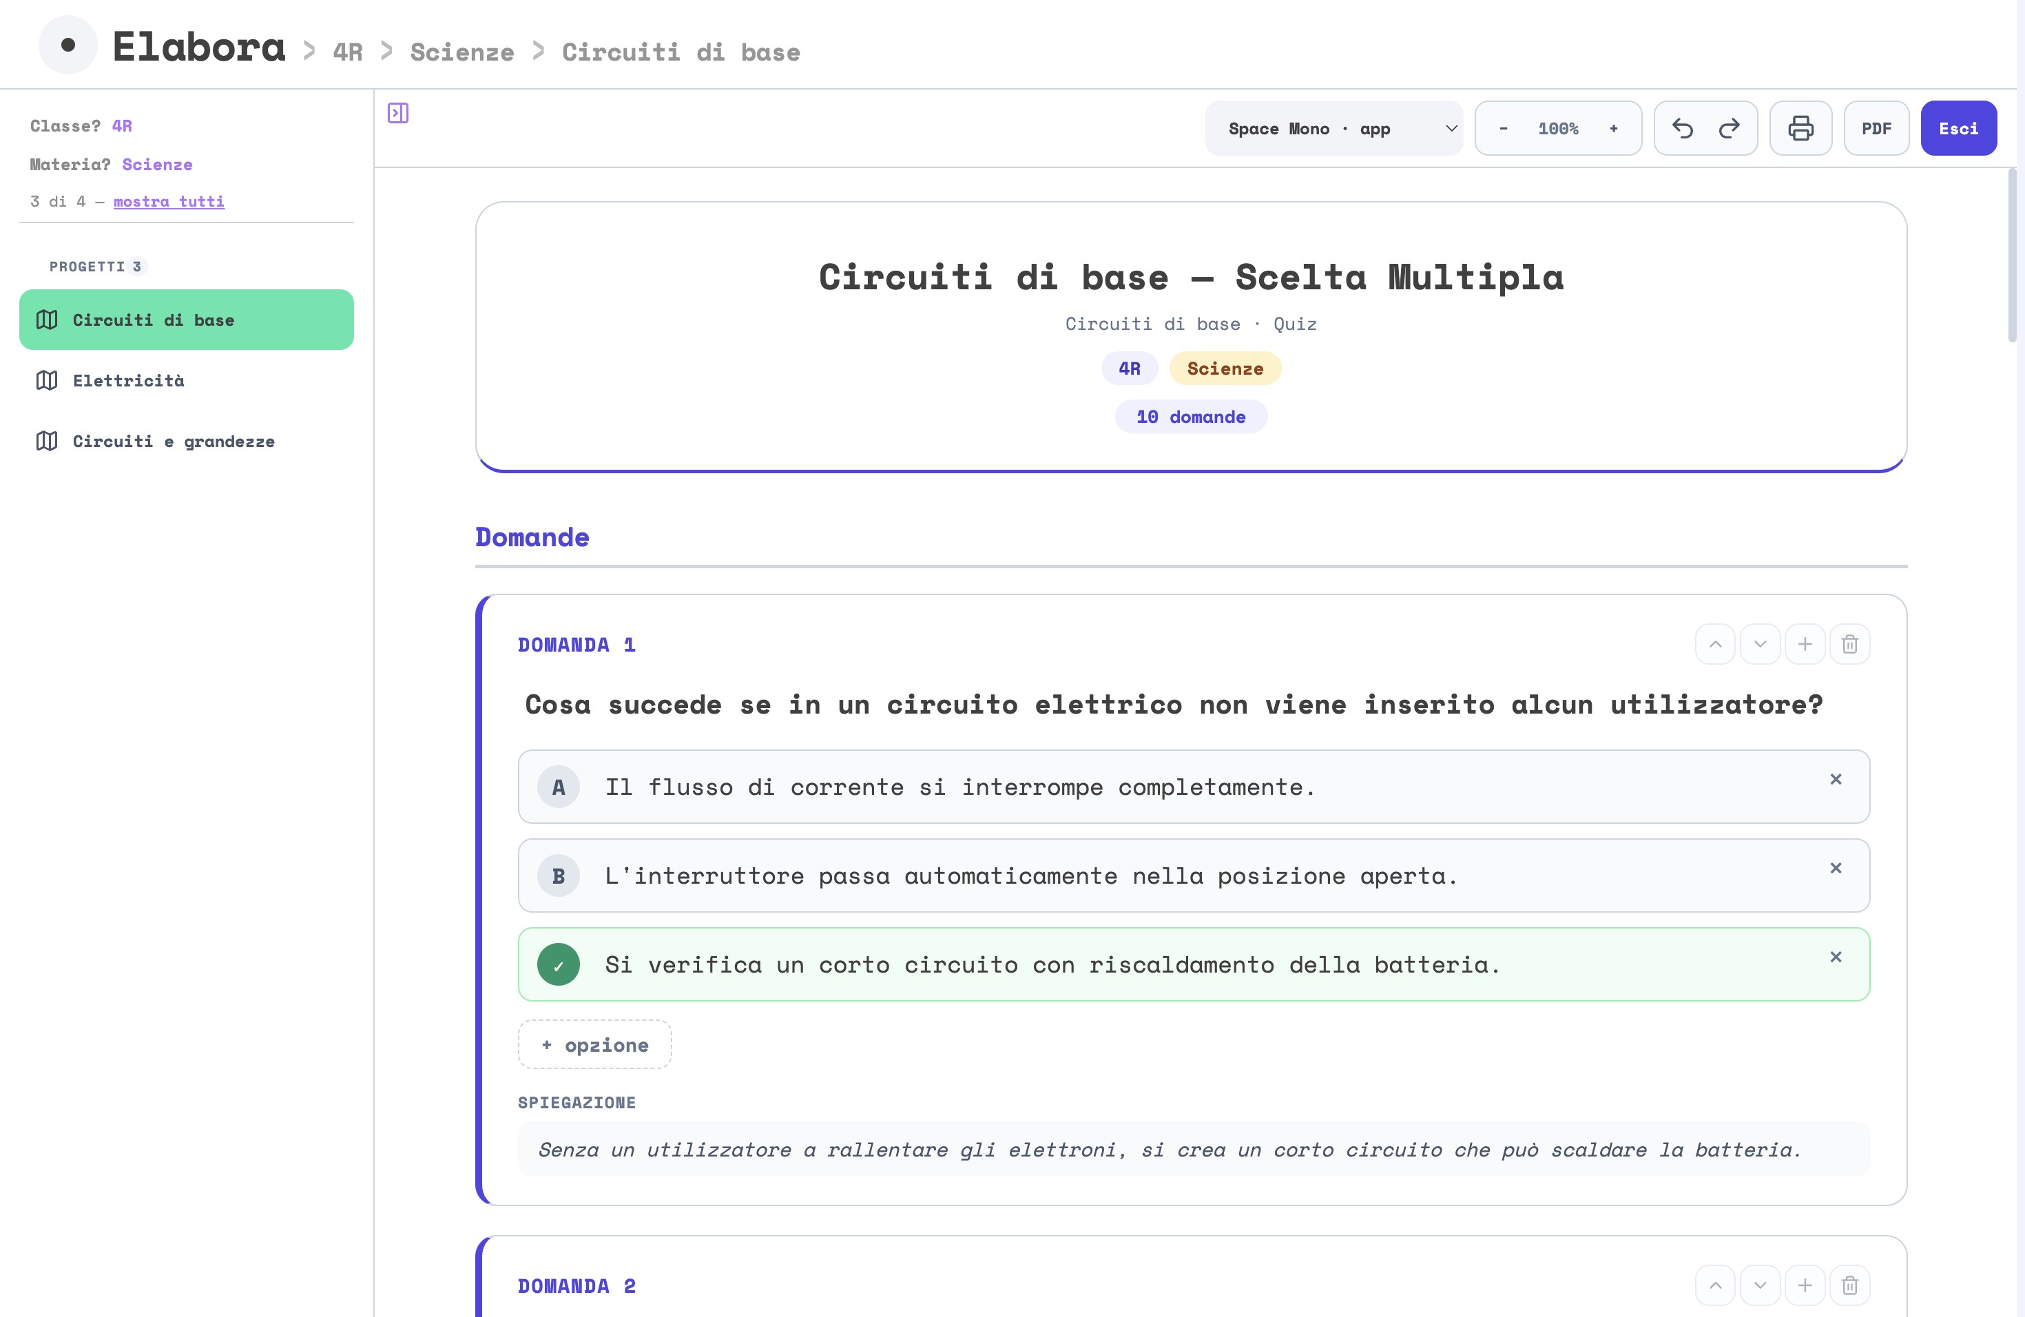
Task: Change the Materia filter value Scienze
Action: pos(158,164)
